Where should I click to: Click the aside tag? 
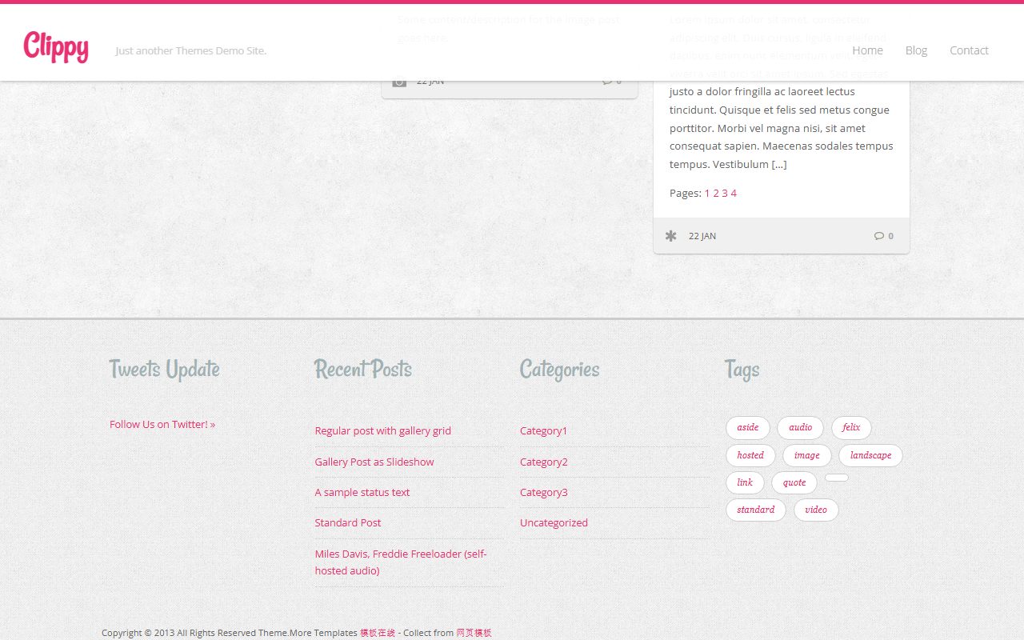coord(748,427)
